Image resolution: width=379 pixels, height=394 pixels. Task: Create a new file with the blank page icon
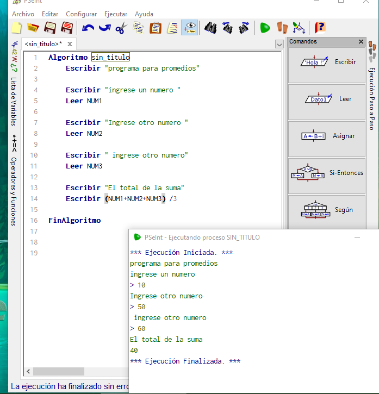click(17, 28)
